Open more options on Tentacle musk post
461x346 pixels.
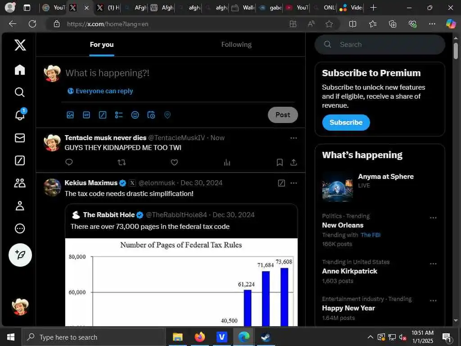[x=294, y=138]
